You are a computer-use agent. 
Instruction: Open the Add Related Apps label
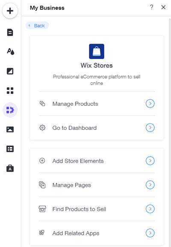[76, 233]
